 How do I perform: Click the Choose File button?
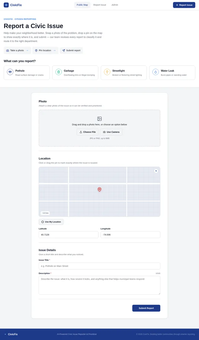click(x=88, y=132)
